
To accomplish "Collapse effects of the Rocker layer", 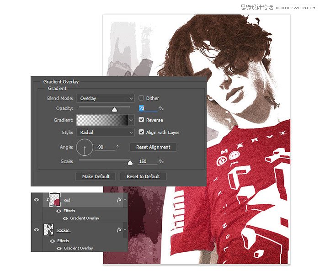I will [125, 230].
